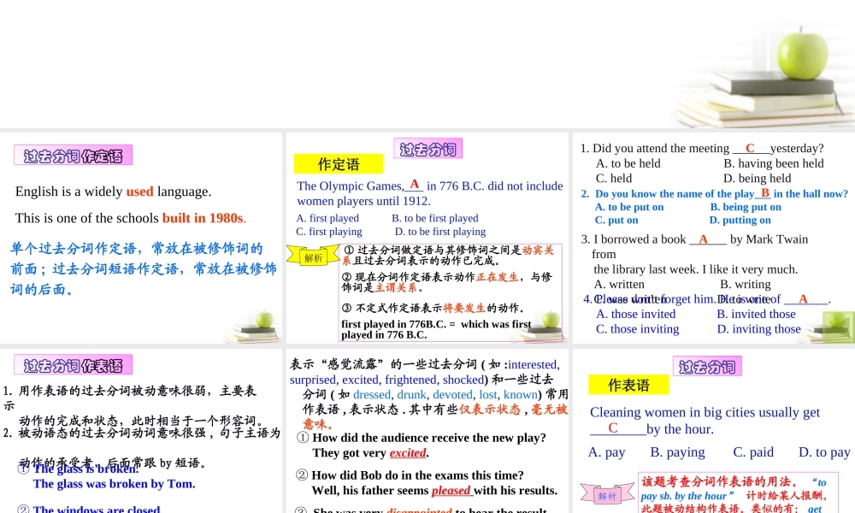Click question '2. Do you know the name of the play'
This screenshot has width=855, height=513.
(714, 193)
